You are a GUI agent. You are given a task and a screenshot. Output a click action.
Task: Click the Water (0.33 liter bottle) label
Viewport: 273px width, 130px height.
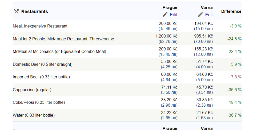point(34,115)
